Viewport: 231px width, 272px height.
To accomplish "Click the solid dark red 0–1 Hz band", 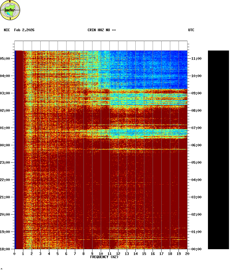I will click(x=19, y=150).
